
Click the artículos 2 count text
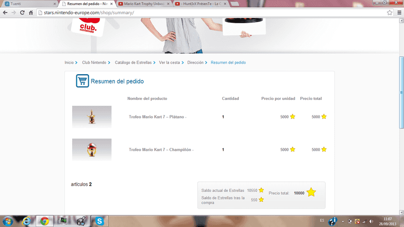pyautogui.click(x=81, y=184)
